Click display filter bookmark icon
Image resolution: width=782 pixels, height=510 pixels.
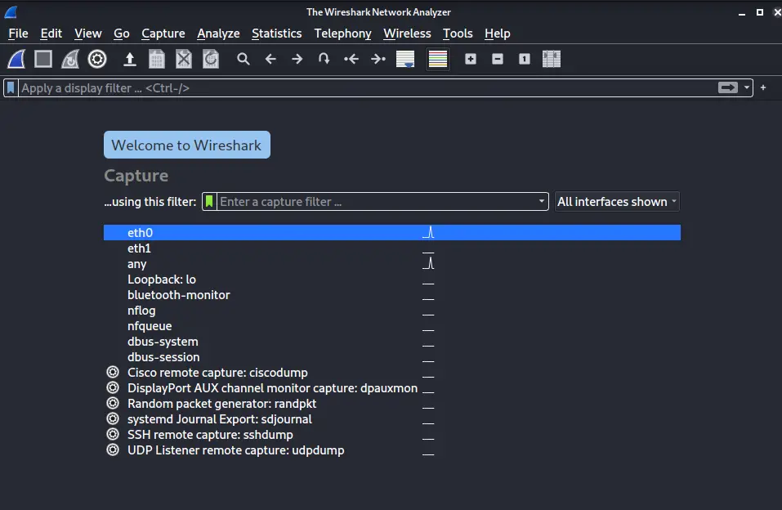pos(11,87)
